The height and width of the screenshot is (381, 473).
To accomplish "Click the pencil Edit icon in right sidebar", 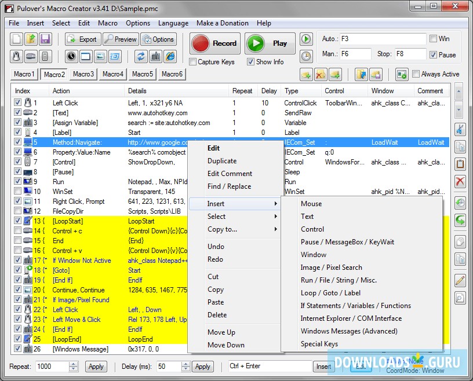I will tap(460, 281).
